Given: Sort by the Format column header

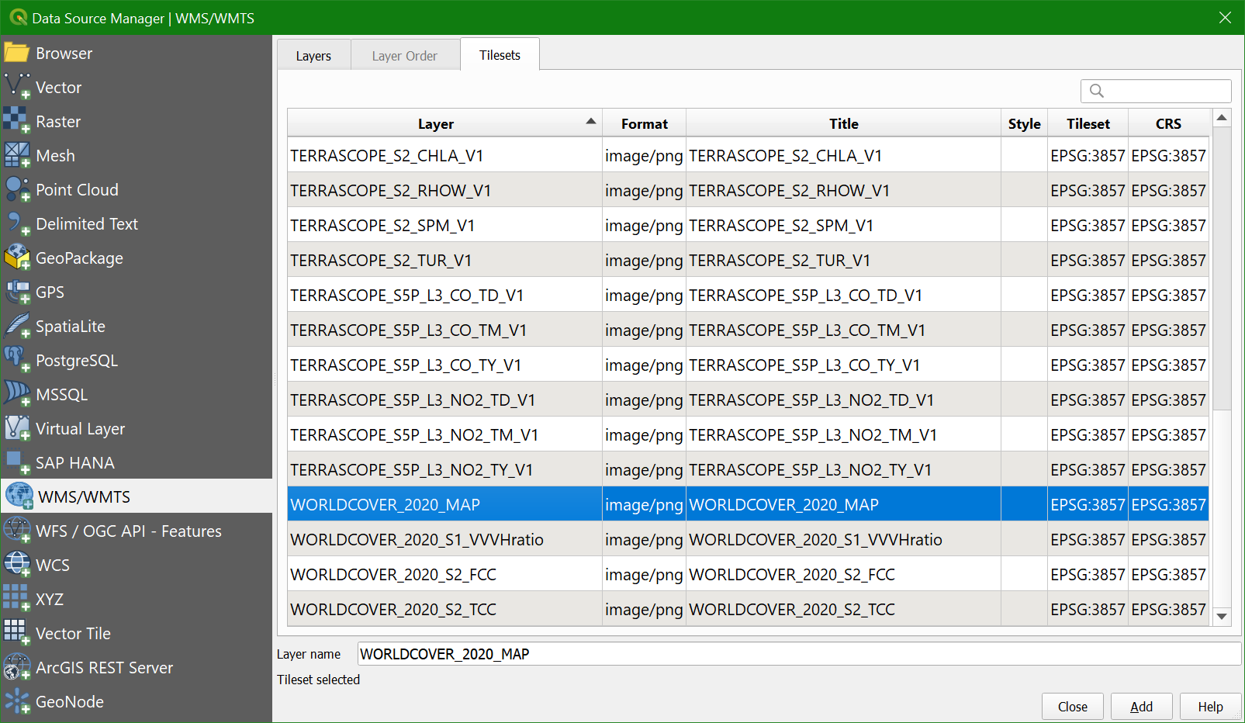Looking at the screenshot, I should [x=644, y=123].
